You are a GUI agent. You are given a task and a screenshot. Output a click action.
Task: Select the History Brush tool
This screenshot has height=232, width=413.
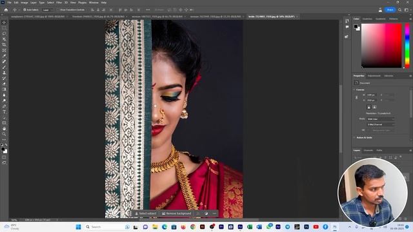tap(4, 79)
